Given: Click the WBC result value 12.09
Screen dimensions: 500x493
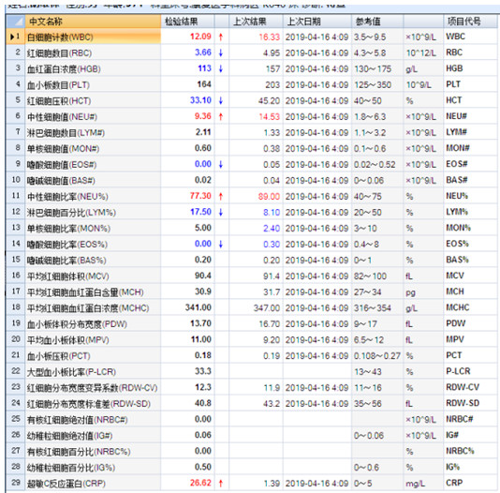Looking at the screenshot, I should [200, 37].
